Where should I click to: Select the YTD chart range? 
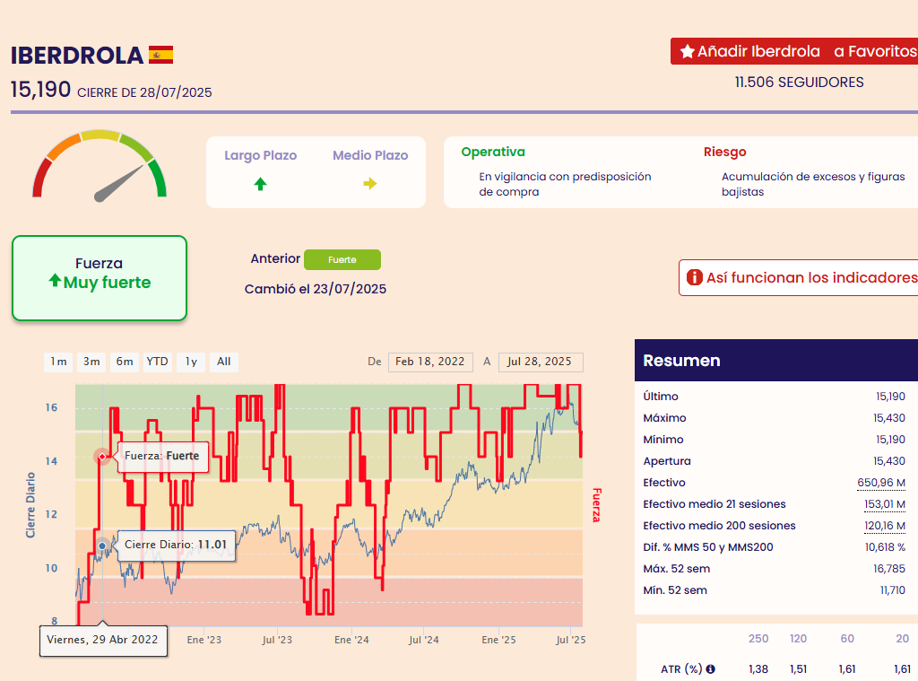pos(157,362)
